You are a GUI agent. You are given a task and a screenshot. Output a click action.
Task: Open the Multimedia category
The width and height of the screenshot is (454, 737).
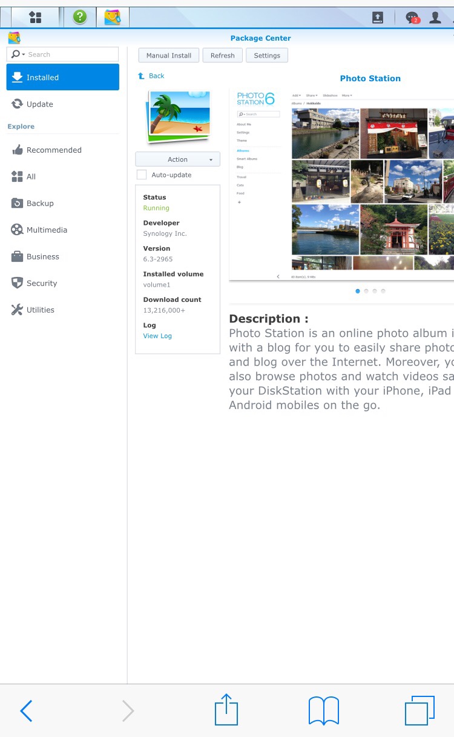(x=62, y=230)
